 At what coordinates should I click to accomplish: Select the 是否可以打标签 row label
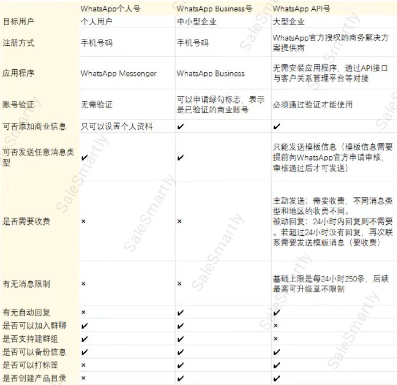(x=30, y=365)
